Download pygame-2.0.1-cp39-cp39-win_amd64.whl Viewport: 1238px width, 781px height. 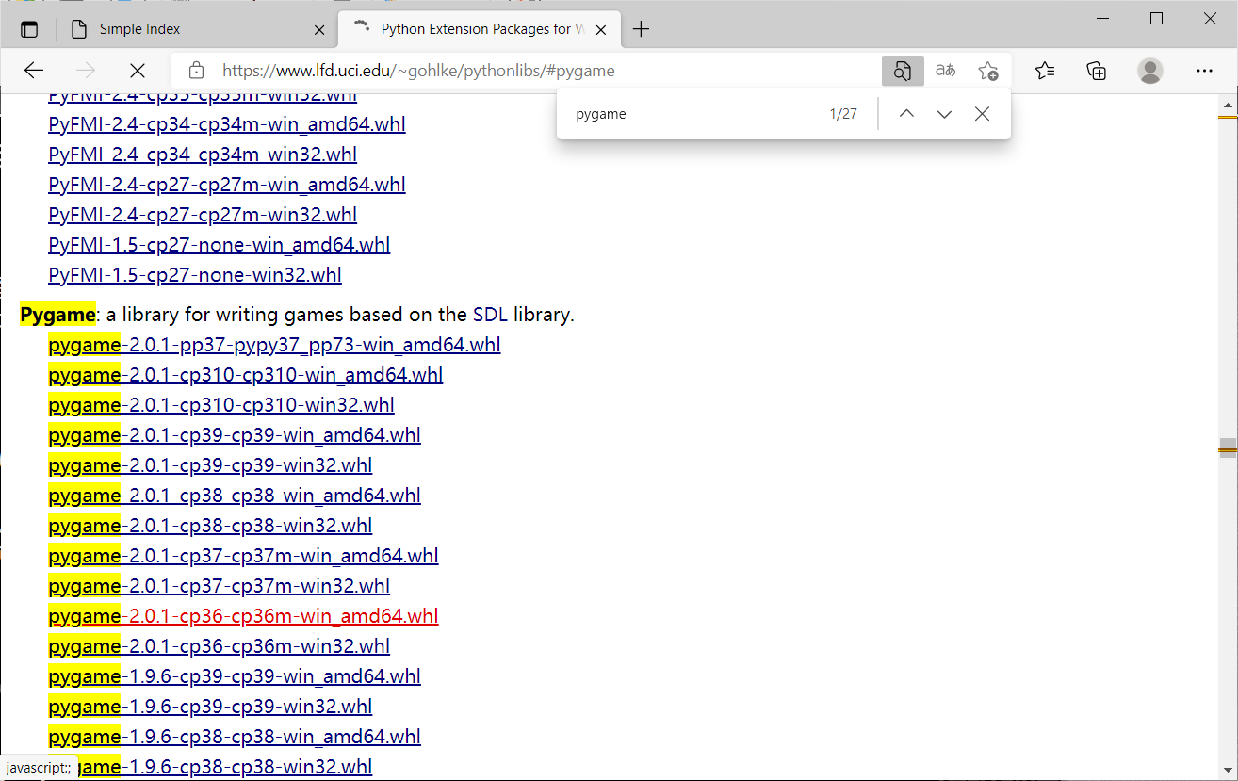tap(235, 435)
